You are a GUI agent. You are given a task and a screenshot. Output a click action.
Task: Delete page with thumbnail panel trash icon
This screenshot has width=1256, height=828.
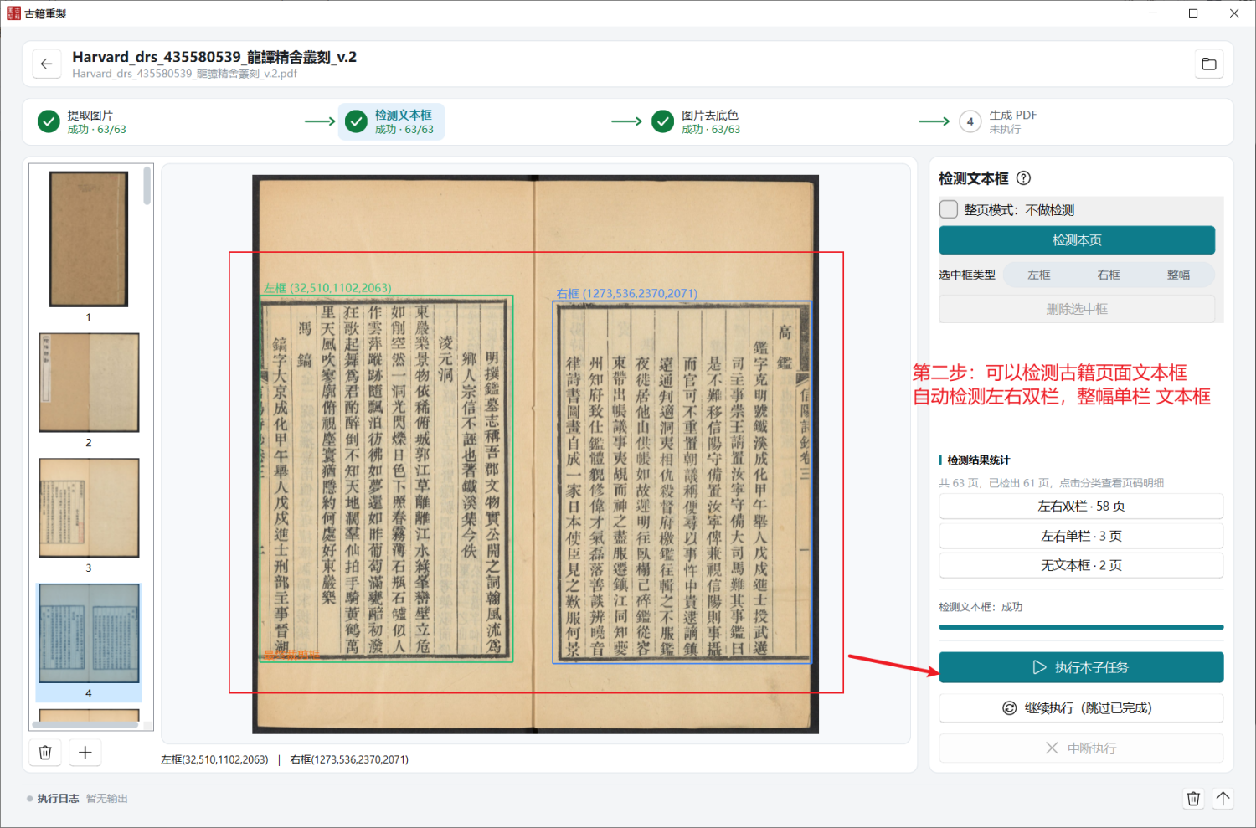[x=45, y=753]
